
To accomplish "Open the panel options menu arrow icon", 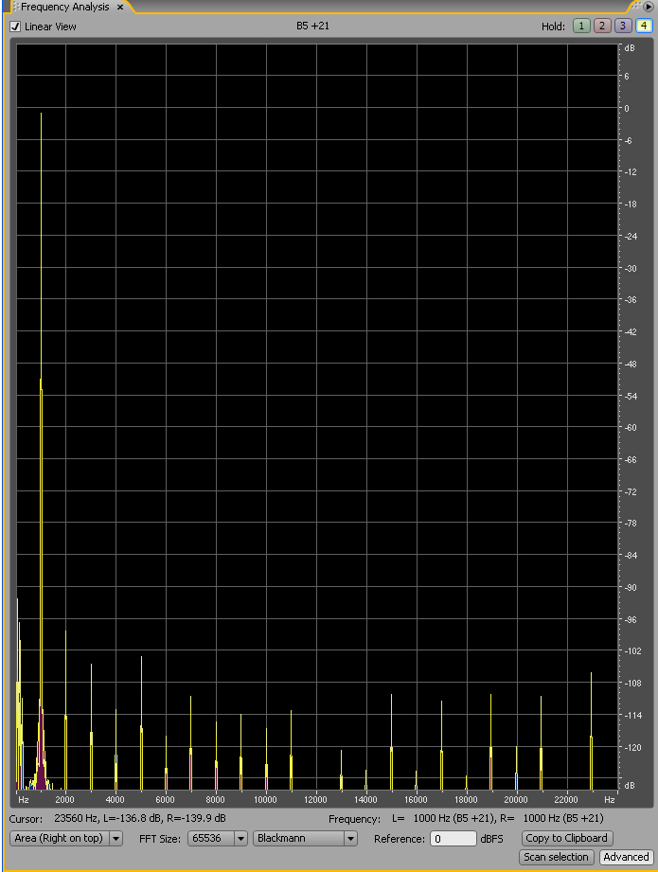I will (x=649, y=7).
